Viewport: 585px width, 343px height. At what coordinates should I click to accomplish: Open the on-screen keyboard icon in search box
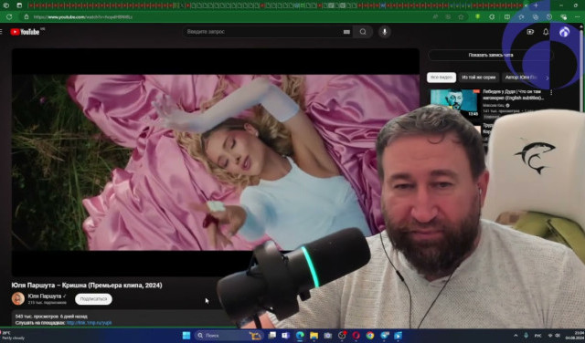click(x=346, y=32)
